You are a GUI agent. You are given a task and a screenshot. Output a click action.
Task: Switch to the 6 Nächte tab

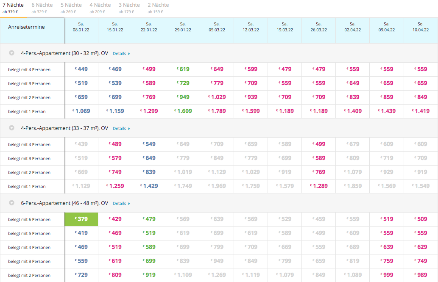tap(42, 8)
